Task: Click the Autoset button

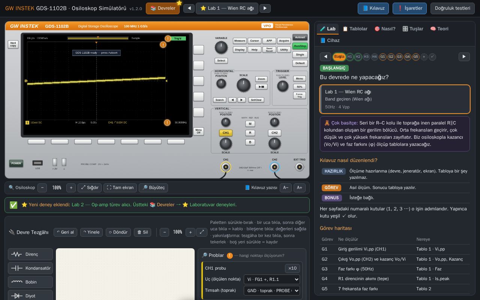Action: (x=300, y=37)
